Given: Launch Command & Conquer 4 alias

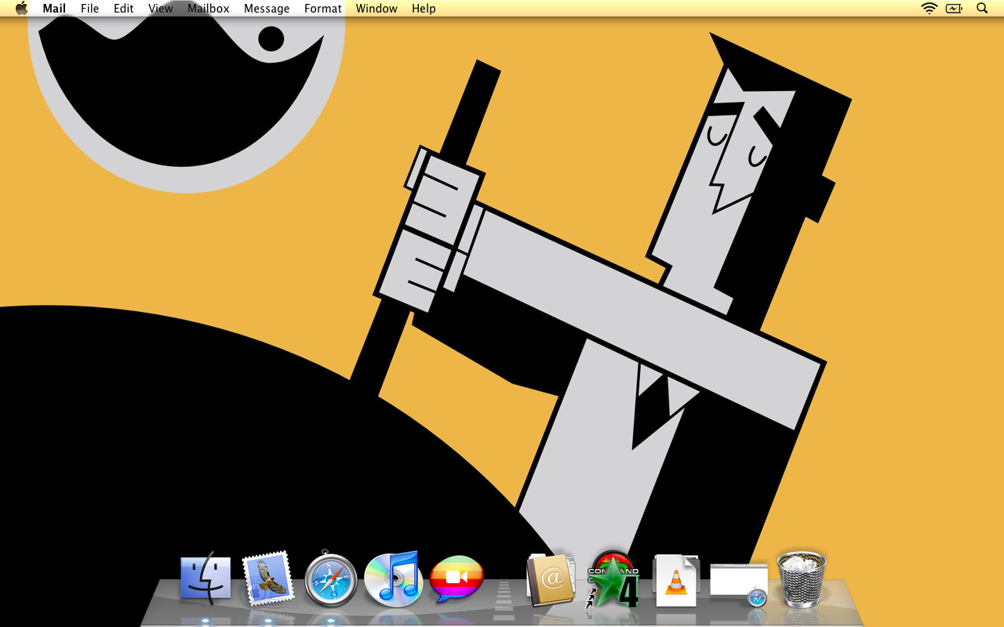Looking at the screenshot, I should [613, 580].
